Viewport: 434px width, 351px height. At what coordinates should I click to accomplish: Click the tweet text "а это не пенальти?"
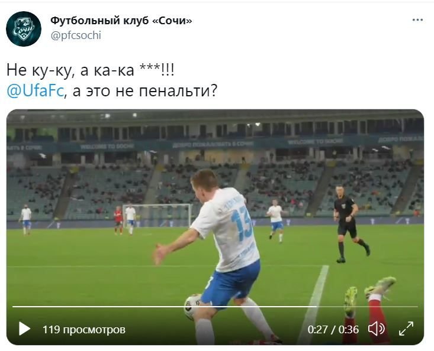(x=145, y=91)
